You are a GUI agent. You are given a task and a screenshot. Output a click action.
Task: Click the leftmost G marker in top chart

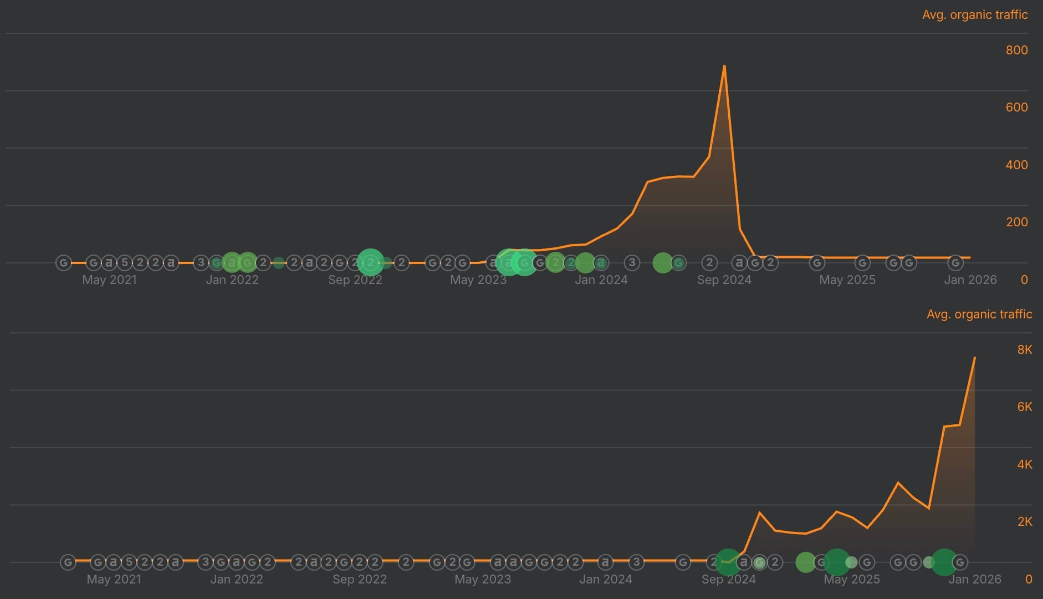64,262
